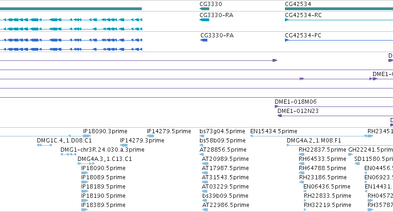Select the CG3330 gene label

[211, 4]
